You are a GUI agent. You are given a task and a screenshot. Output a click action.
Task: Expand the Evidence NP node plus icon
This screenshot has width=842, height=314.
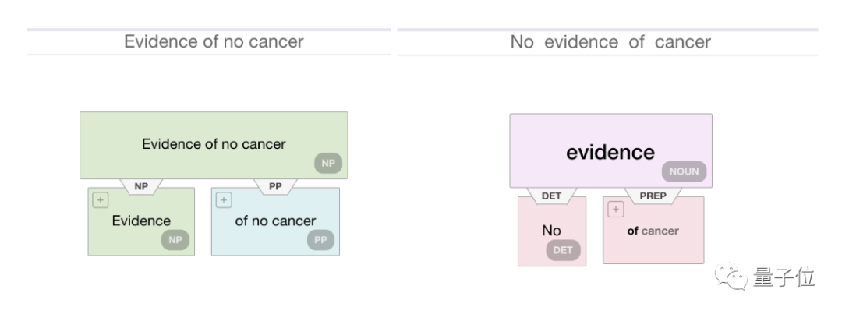click(x=101, y=201)
